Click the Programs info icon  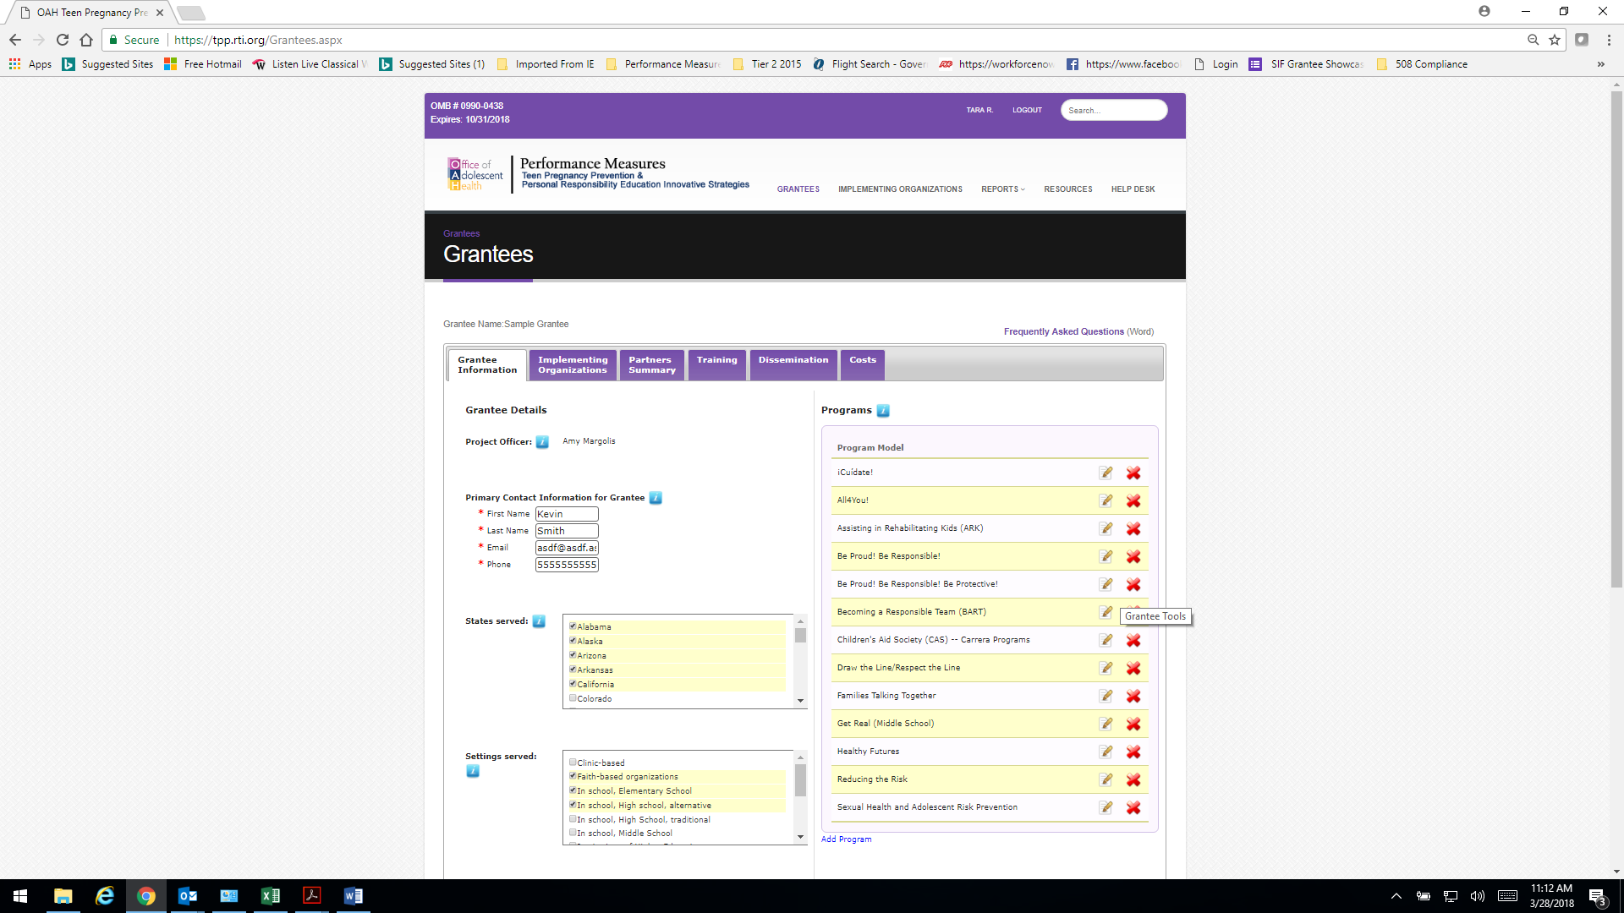pyautogui.click(x=883, y=411)
